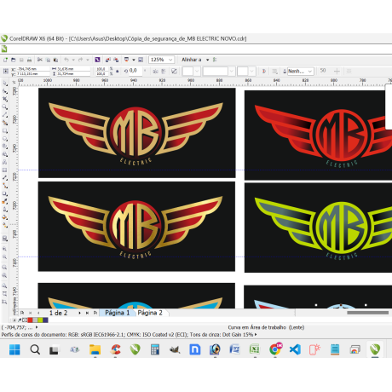Click the x position field

[x=33, y=69]
